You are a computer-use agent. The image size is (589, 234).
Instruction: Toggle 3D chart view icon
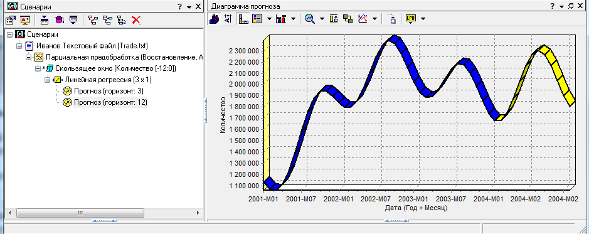click(215, 19)
